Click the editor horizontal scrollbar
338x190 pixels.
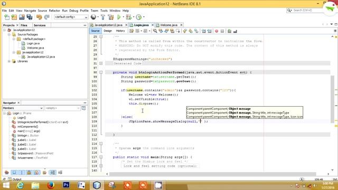click(212, 174)
